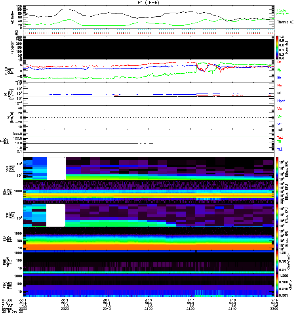This screenshot has width=297, height=317.
Task: Click the X-GSE value 38.0
Action: pos(107,300)
